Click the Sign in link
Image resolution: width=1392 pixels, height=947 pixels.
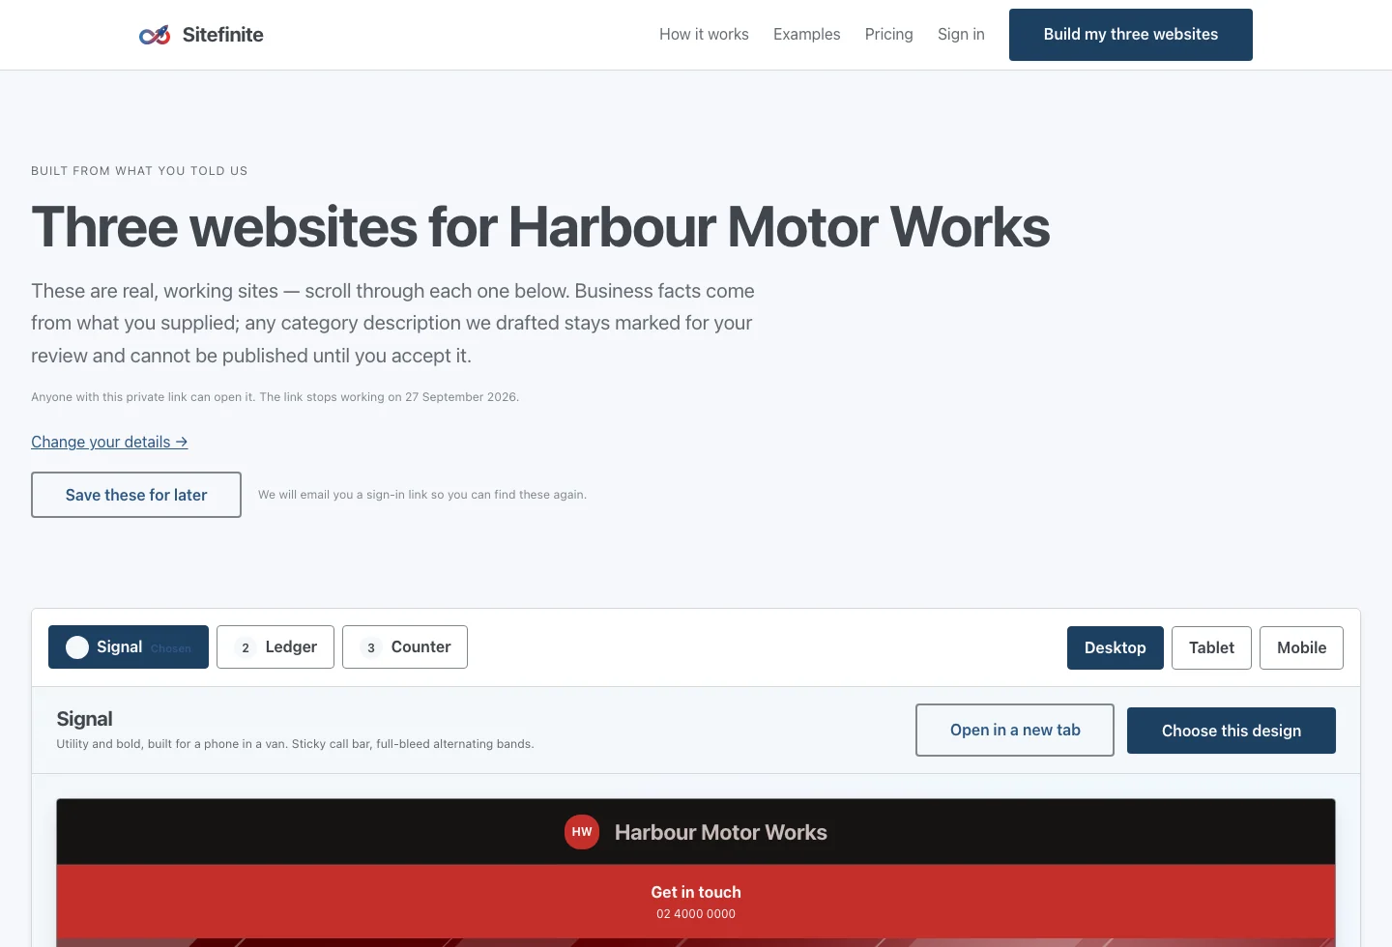coord(961,35)
